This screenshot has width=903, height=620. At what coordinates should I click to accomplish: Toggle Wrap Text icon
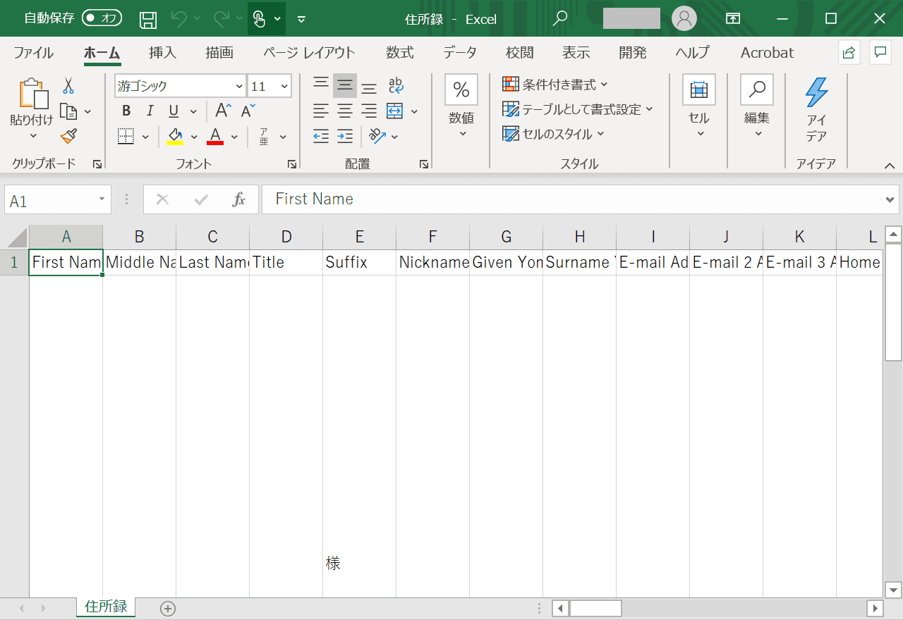click(396, 85)
